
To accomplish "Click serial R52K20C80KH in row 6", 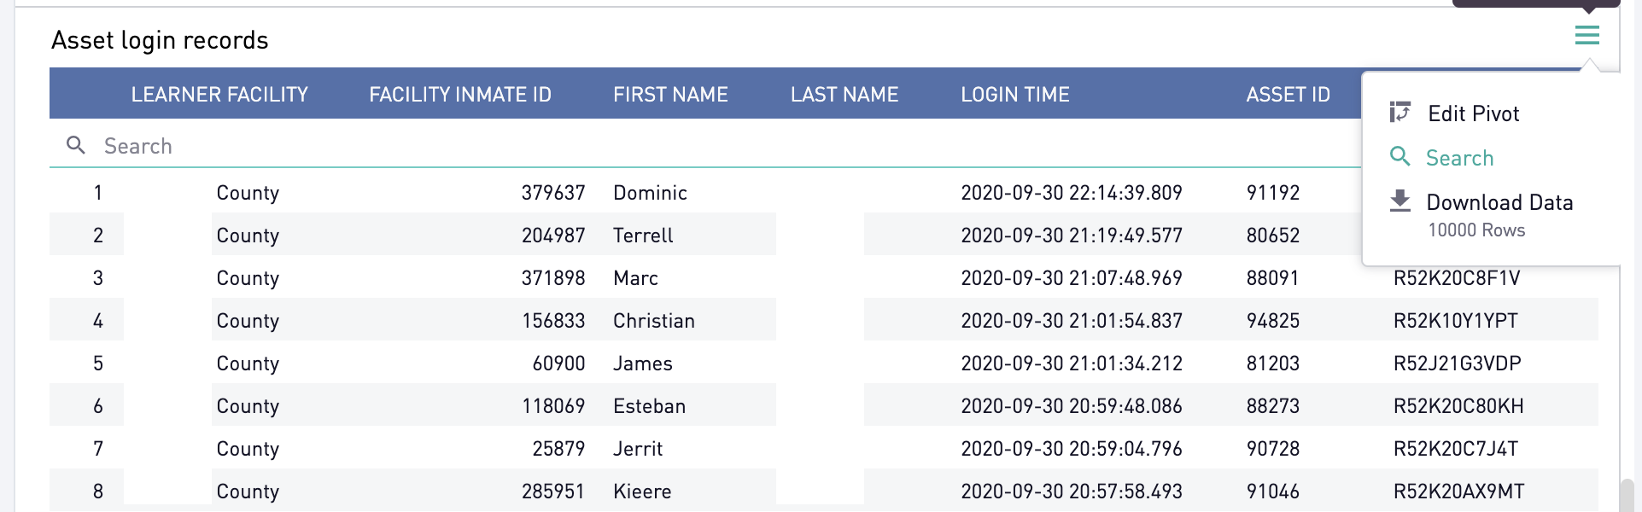I will [1458, 406].
